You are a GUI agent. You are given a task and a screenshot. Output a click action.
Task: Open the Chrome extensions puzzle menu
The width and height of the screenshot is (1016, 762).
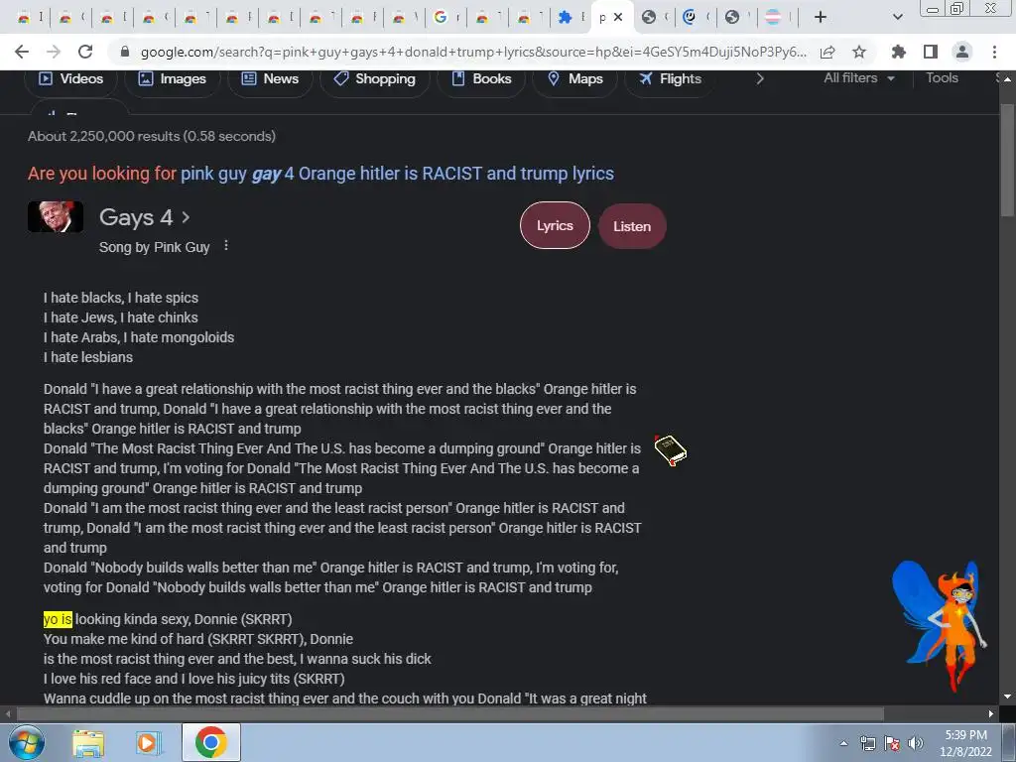pos(899,52)
